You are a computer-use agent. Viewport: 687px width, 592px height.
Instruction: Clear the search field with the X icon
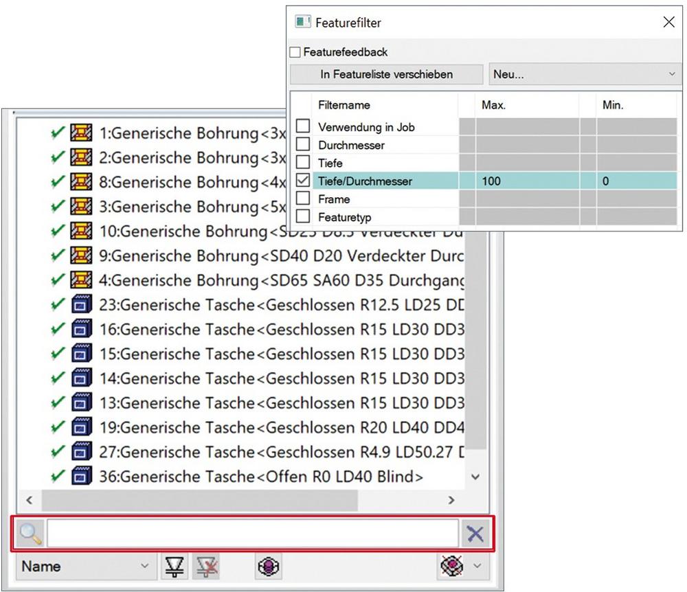475,534
